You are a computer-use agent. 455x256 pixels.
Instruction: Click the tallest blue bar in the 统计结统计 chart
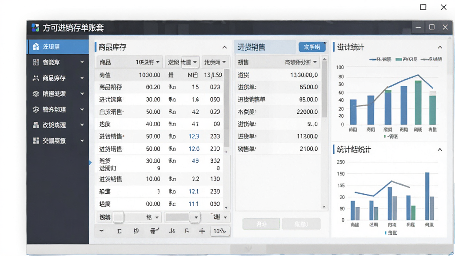pyautogui.click(x=427, y=196)
